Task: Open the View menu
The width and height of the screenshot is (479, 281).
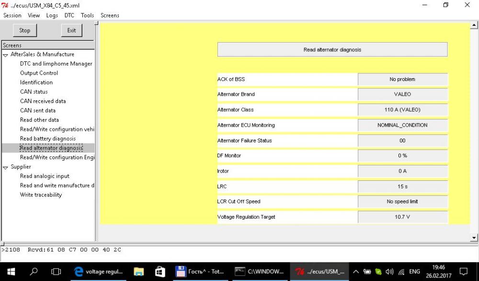Action: pyautogui.click(x=34, y=15)
